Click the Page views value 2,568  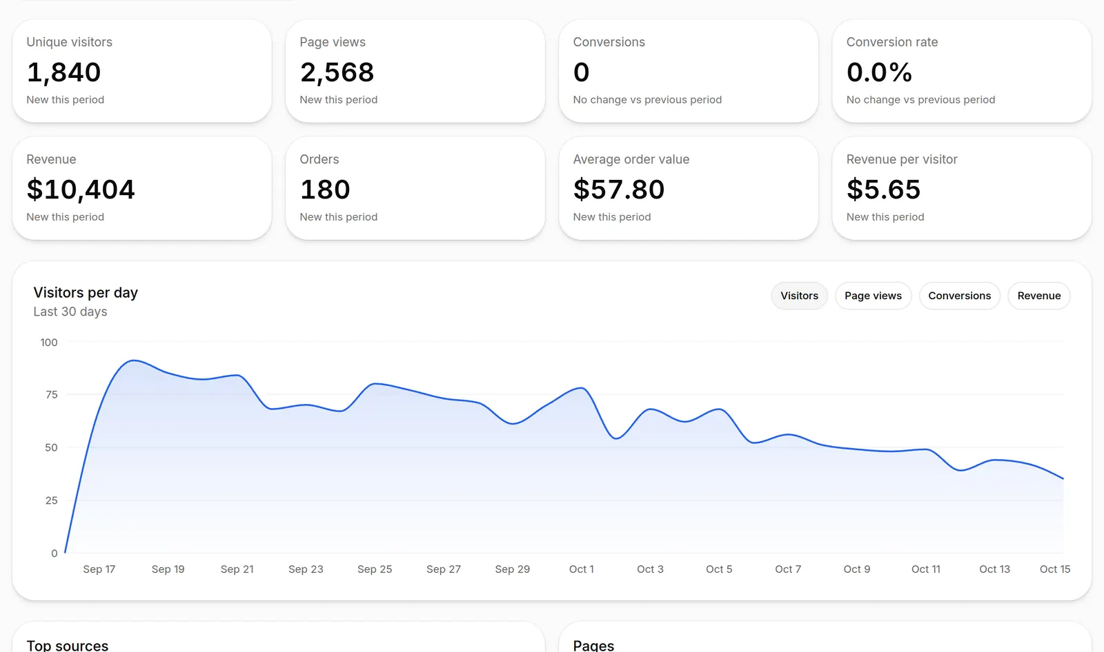[x=337, y=72]
